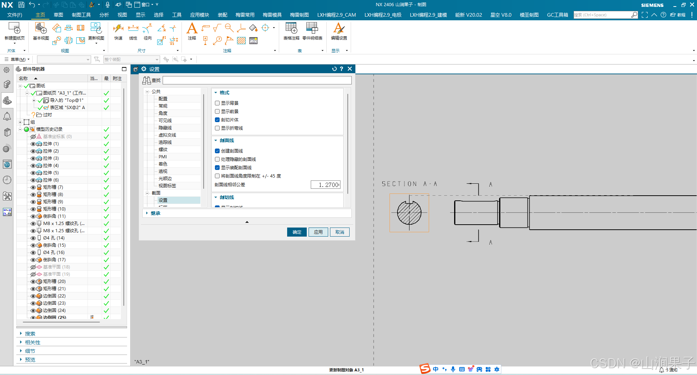
Task: Open help with the 设置 dialog question mark
Action: tap(342, 69)
